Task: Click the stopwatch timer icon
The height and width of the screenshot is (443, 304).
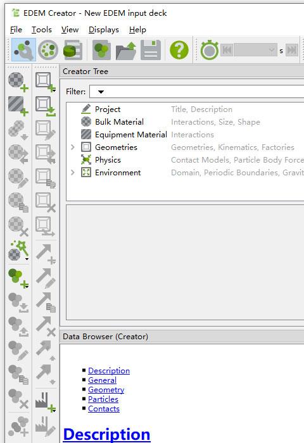Action: (209, 50)
